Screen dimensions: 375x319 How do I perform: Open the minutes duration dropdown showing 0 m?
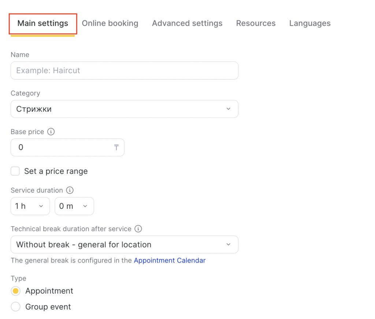74,206
